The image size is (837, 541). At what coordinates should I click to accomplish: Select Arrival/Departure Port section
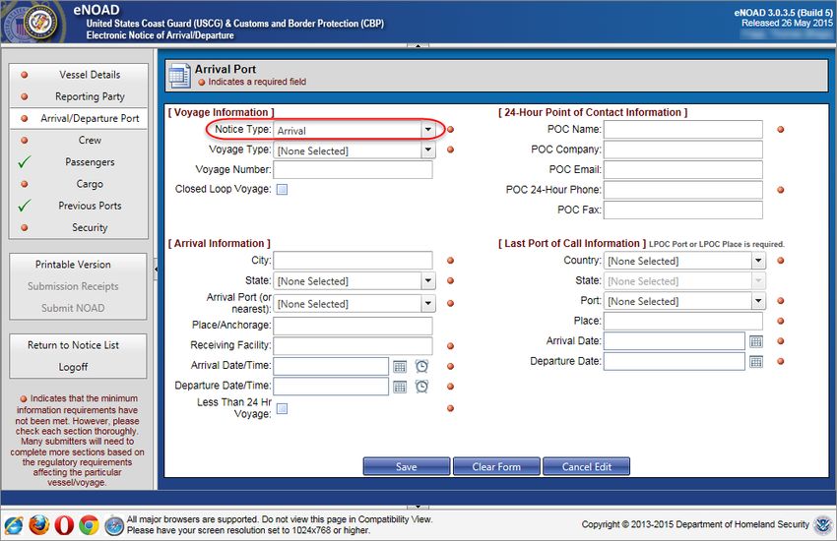coord(79,118)
